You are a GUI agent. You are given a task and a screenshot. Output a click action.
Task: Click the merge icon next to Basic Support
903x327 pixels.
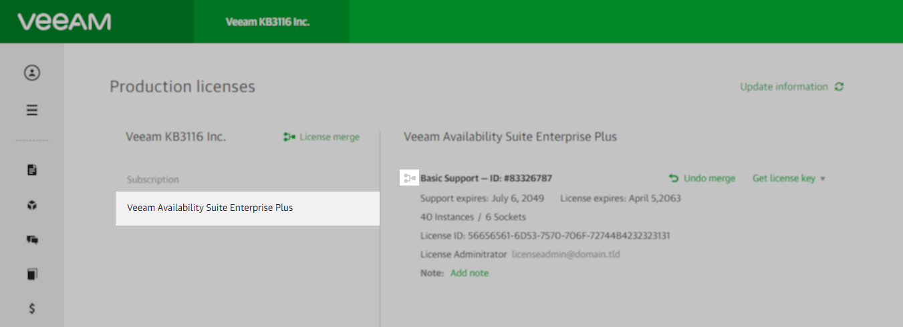[409, 178]
